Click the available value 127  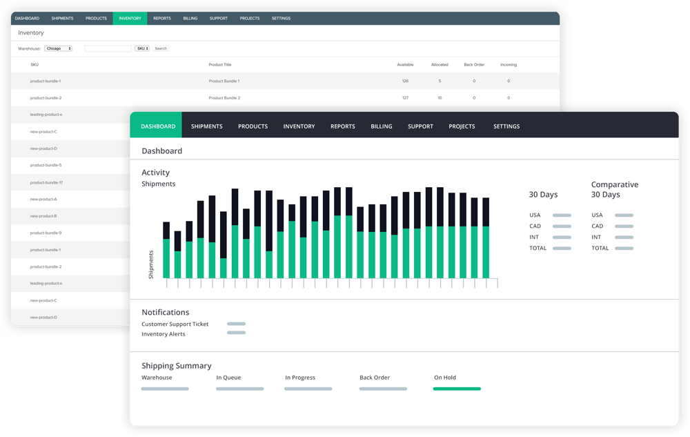click(405, 98)
